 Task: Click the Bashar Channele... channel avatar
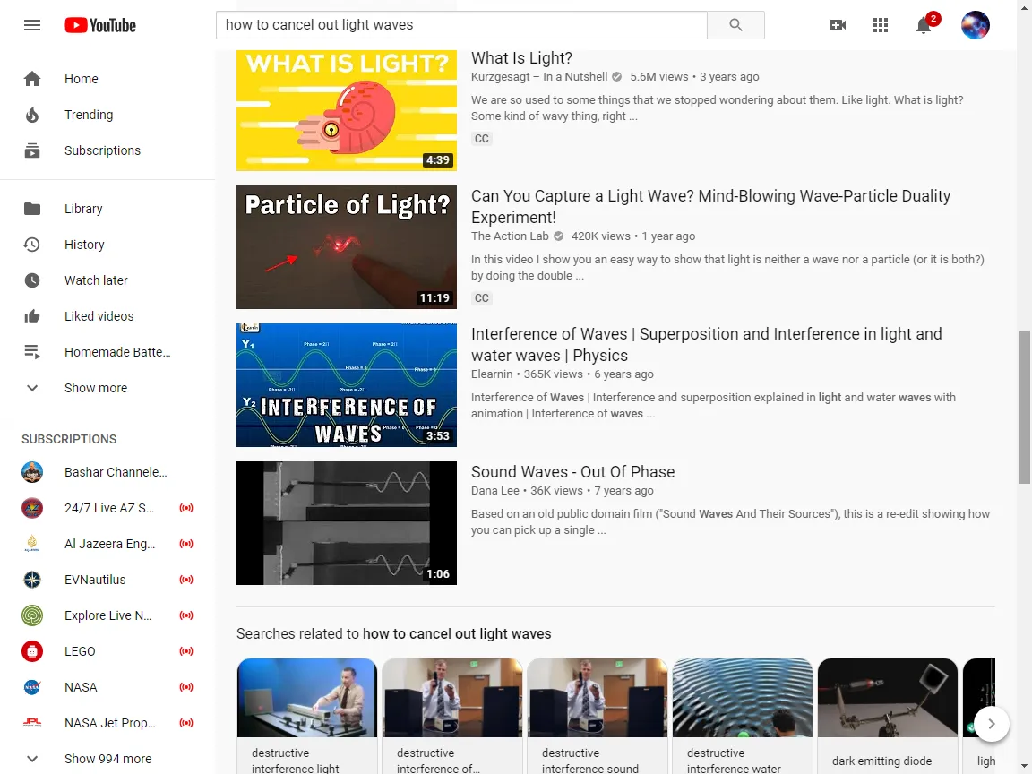(x=32, y=472)
